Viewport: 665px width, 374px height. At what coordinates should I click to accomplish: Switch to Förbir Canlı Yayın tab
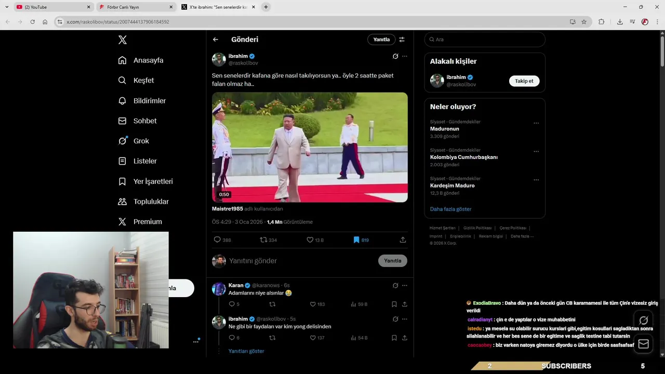(135, 7)
